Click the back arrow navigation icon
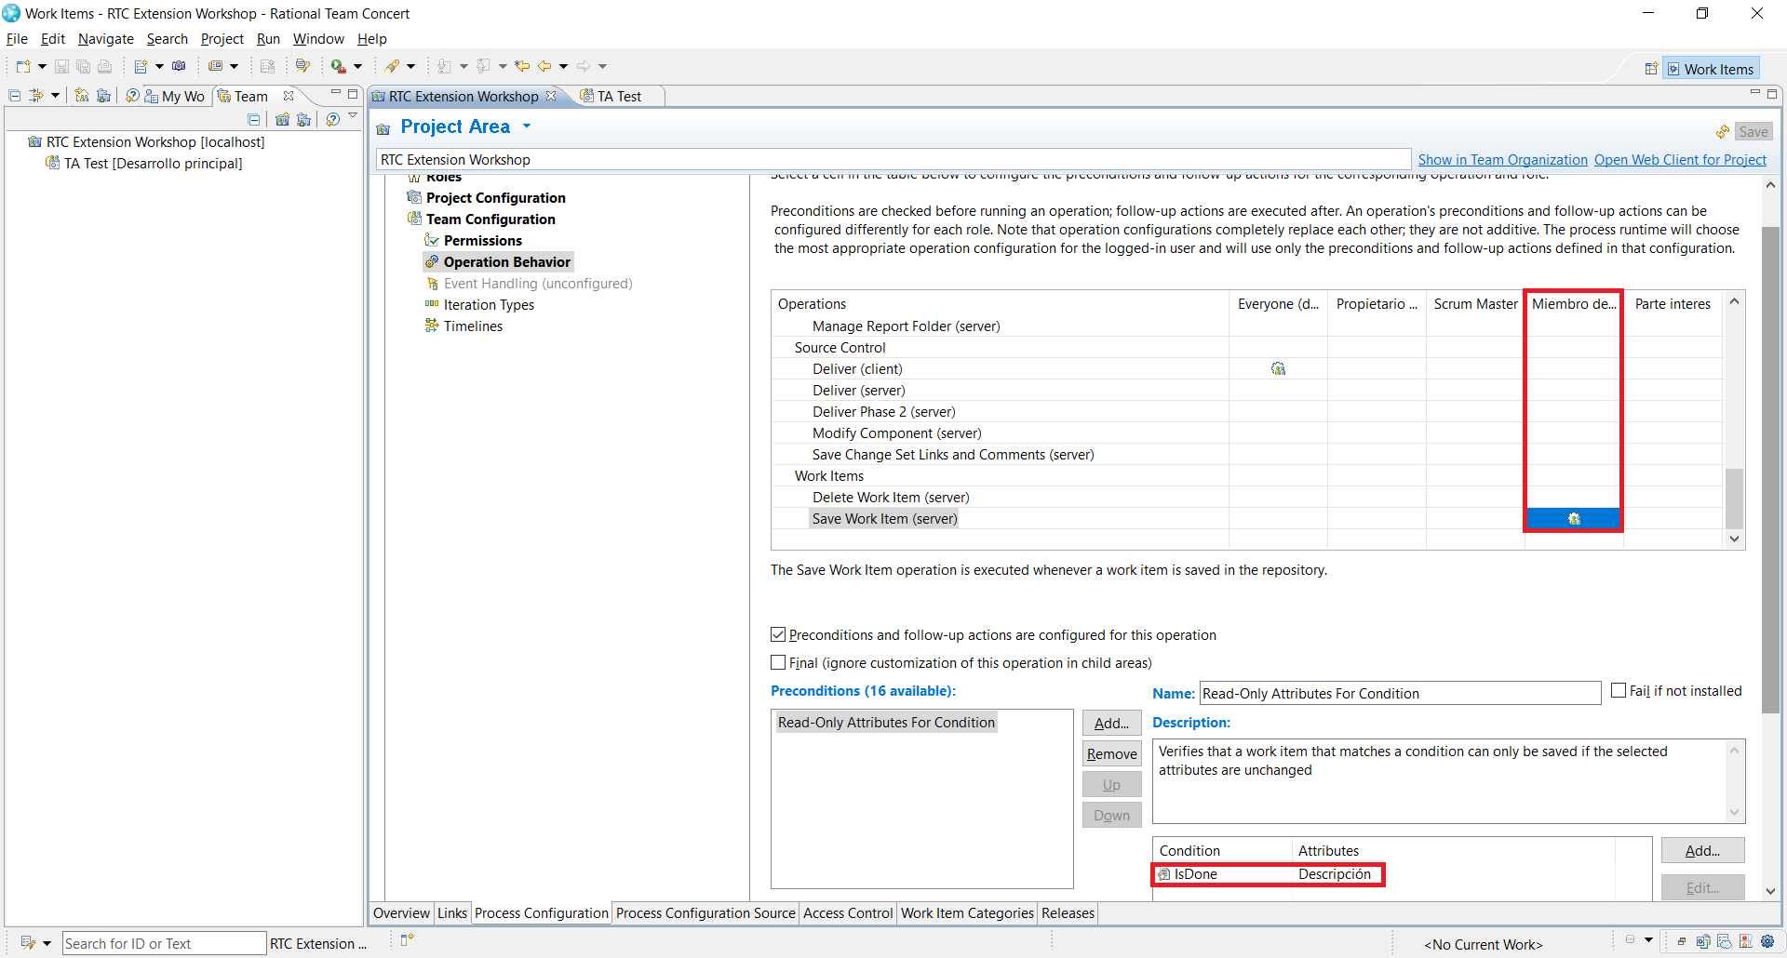Screen dimensions: 1787x958 pos(544,66)
